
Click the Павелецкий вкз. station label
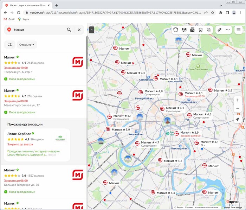[x=180, y=148]
